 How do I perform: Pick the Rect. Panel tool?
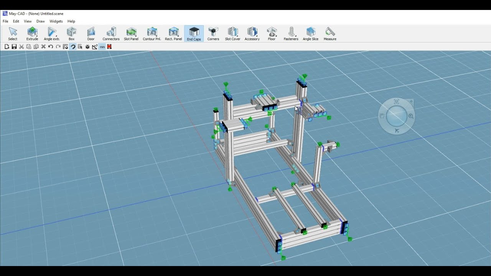pyautogui.click(x=173, y=34)
